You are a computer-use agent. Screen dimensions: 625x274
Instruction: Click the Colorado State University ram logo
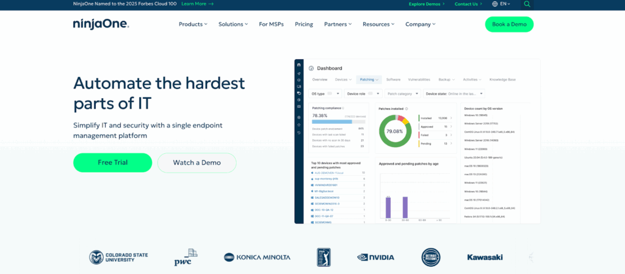click(x=96, y=257)
